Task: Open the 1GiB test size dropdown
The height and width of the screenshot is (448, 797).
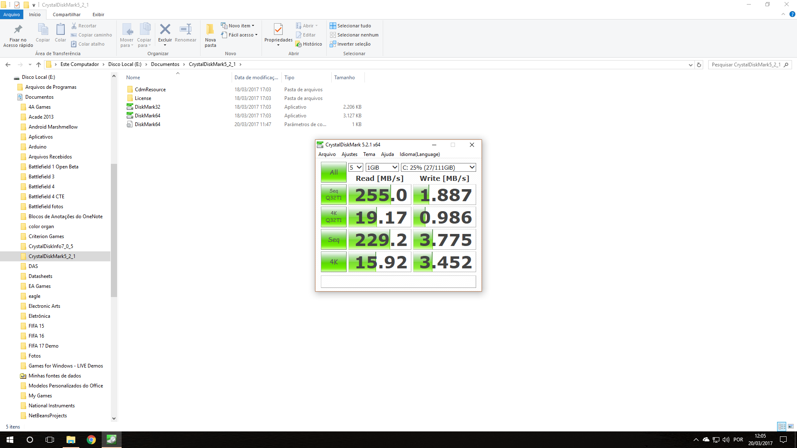Action: click(x=382, y=167)
